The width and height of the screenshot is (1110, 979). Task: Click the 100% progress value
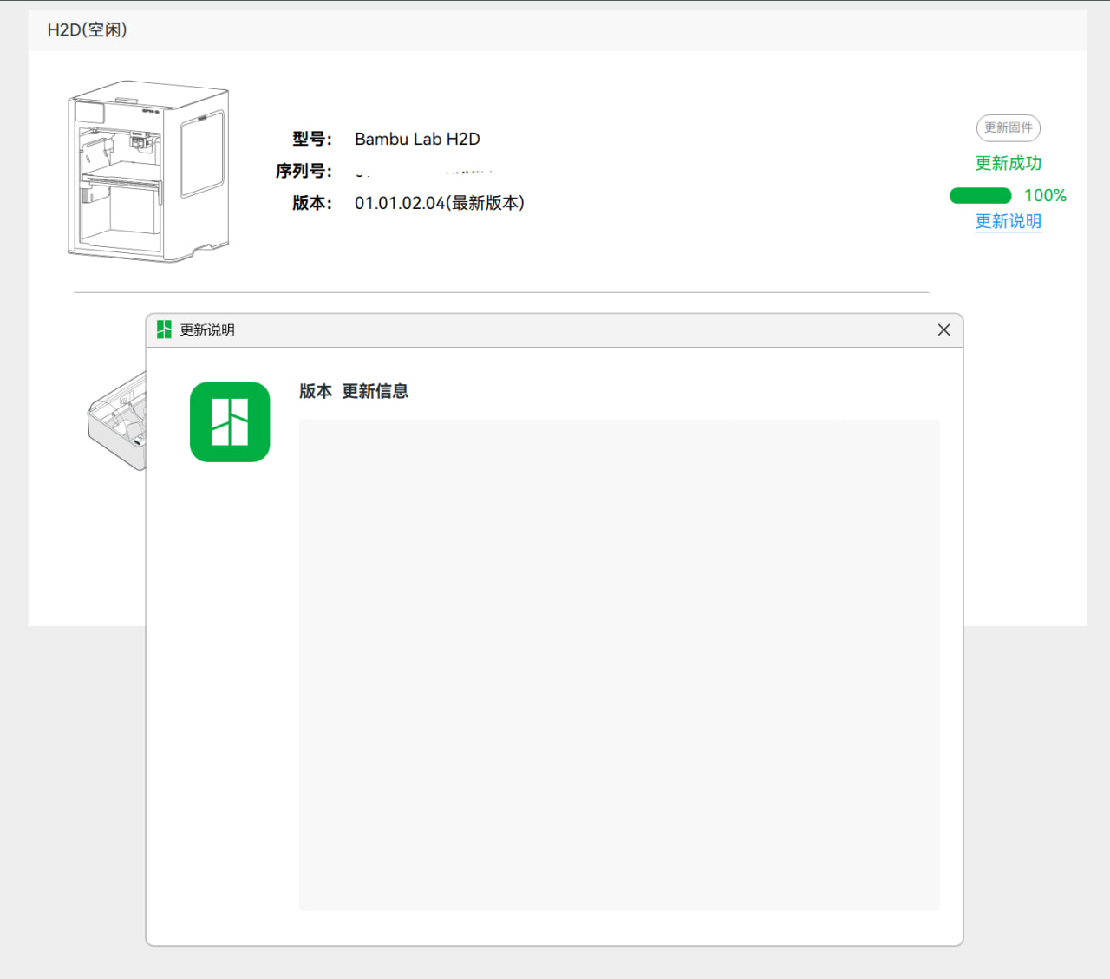[1045, 196]
